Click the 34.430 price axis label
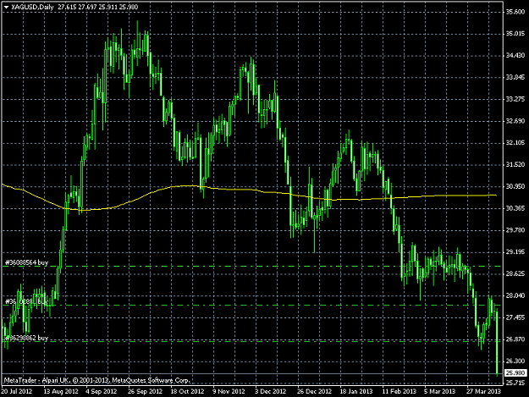Screen dimensions: 529x397 [515, 55]
